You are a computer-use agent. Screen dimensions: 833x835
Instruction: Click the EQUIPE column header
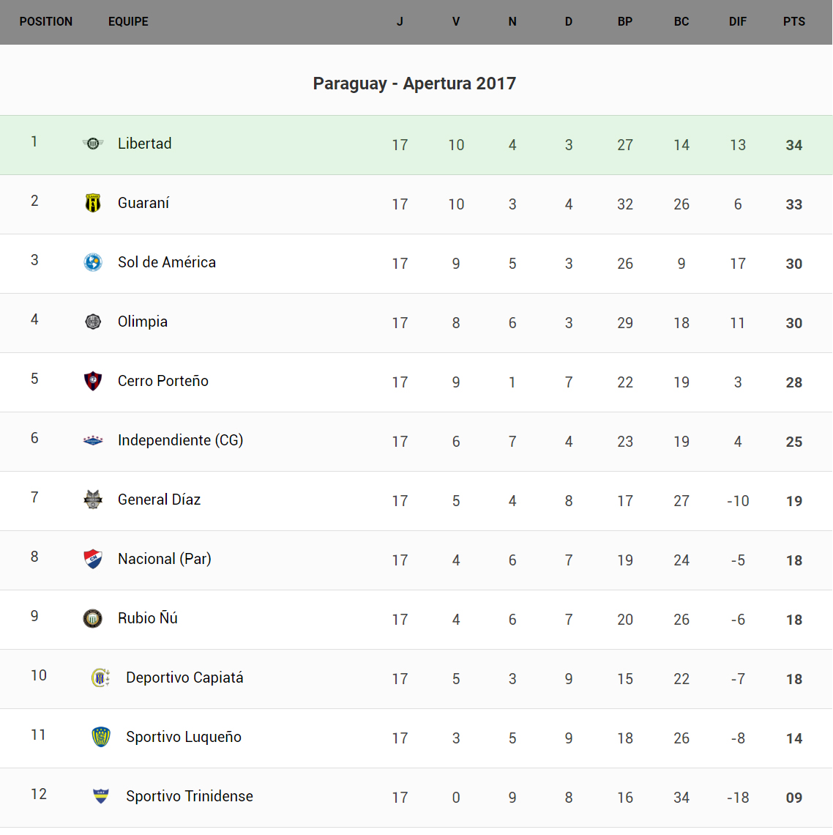[128, 22]
